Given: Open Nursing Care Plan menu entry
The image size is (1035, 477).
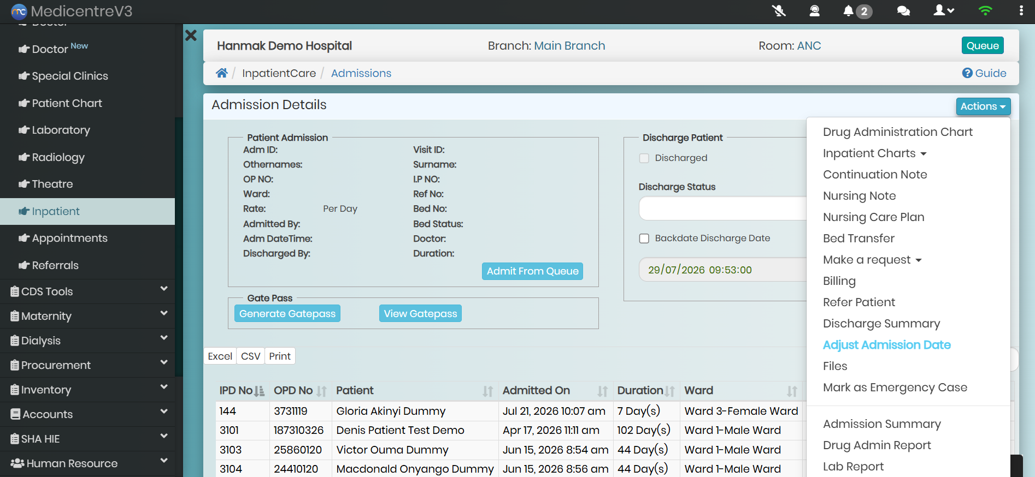Looking at the screenshot, I should tap(874, 217).
